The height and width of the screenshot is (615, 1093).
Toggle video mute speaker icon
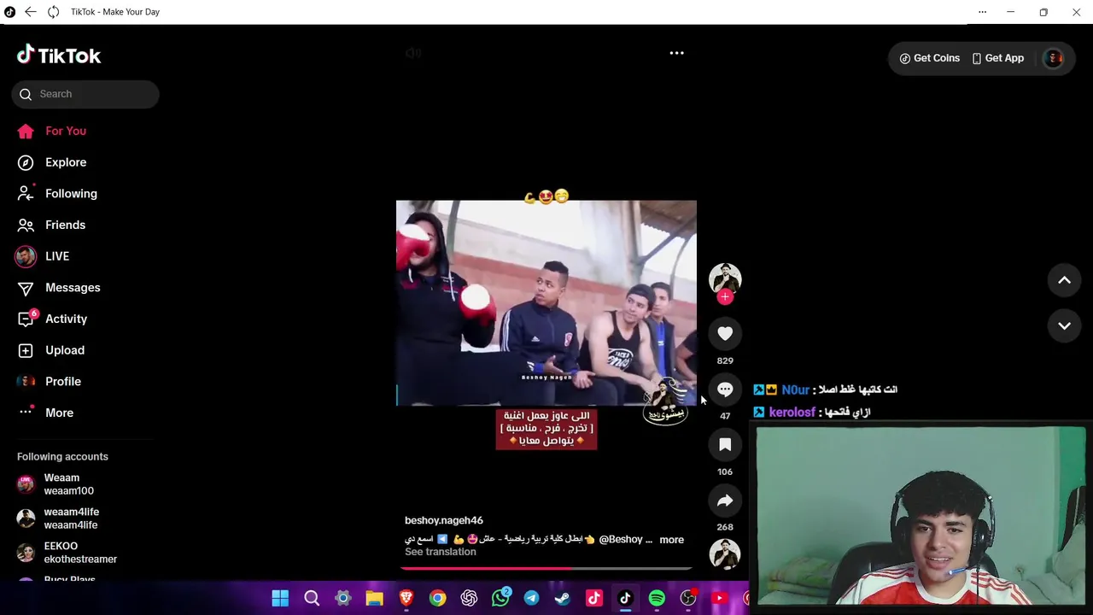pyautogui.click(x=413, y=53)
